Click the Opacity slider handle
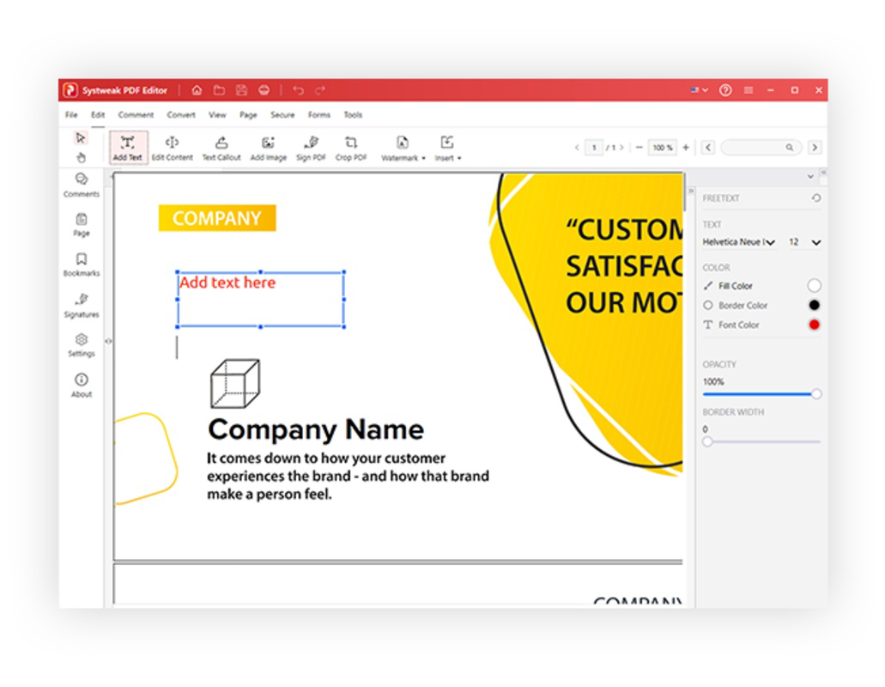 pos(816,394)
